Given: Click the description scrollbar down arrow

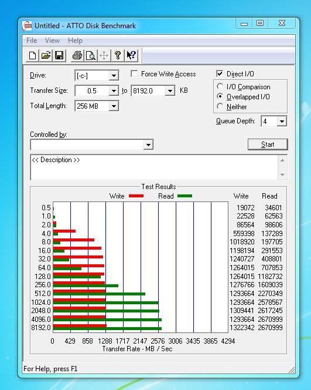Looking at the screenshot, I should click(x=282, y=175).
